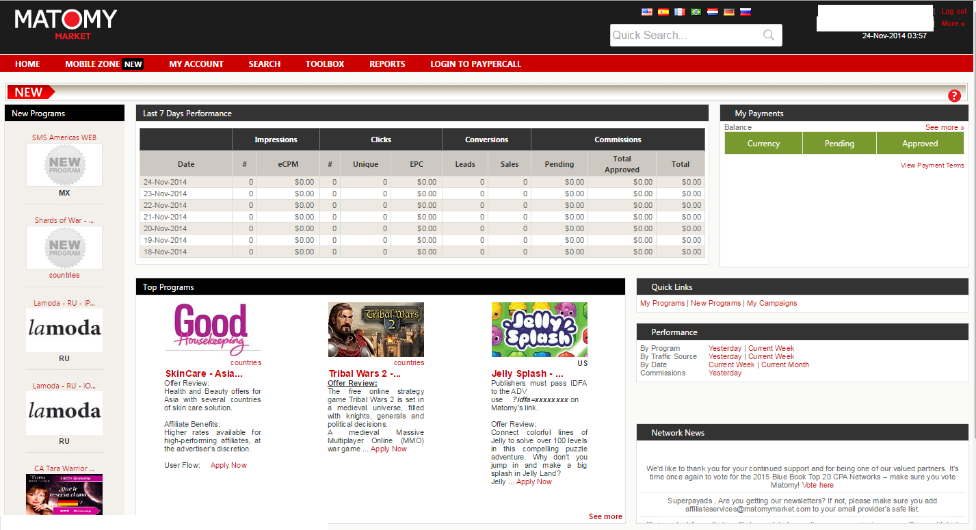Click the Good Housekeeping logo image
The height and width of the screenshot is (530, 976).
[213, 330]
